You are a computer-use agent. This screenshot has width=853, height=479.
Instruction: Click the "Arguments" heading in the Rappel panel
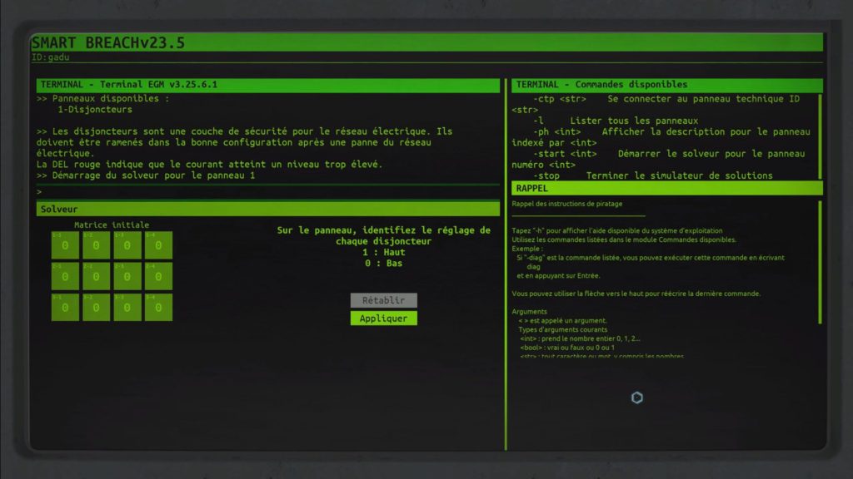pyautogui.click(x=529, y=311)
